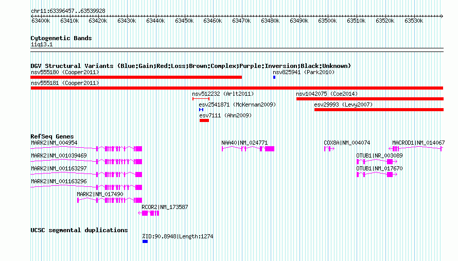
Task: Click the 63420k ruler tick label
Action: pyautogui.click(x=98, y=21)
